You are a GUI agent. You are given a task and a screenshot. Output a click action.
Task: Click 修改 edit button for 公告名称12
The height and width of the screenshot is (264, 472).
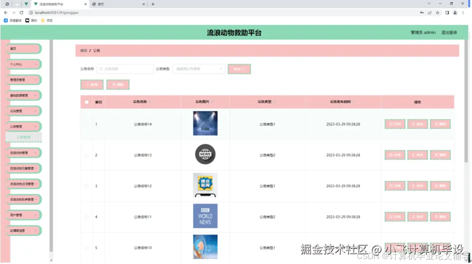tap(418, 186)
